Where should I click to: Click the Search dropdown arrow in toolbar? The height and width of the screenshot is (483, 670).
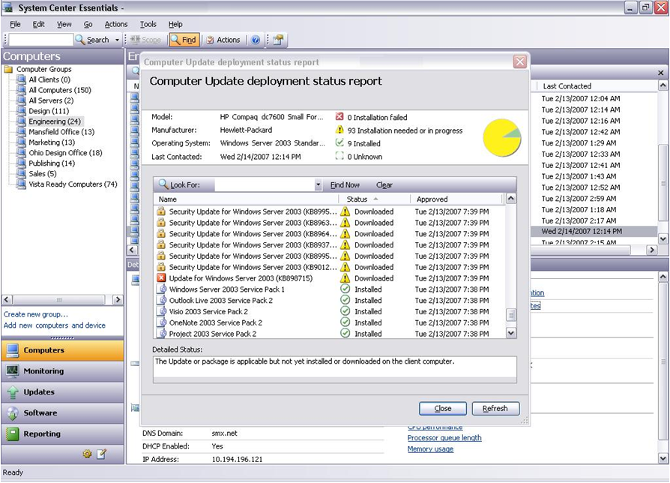click(x=117, y=40)
